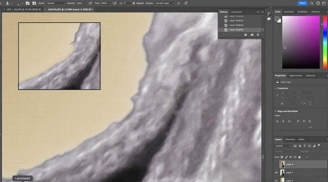The image size is (328, 182).
Task: Open more align options three dots
Action: [310, 127]
